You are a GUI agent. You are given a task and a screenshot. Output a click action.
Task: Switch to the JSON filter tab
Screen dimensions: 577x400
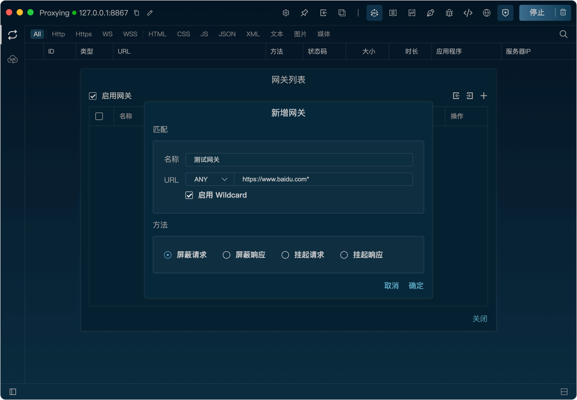click(227, 34)
